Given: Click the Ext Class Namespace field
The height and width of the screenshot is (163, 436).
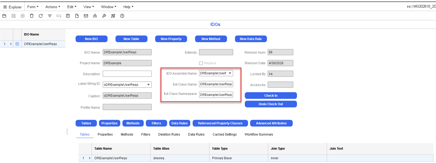Looking at the screenshot, I should [216, 95].
